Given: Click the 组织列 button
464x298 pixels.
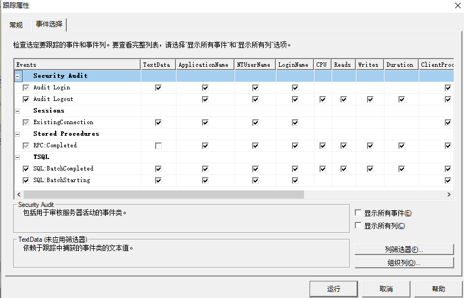Looking at the screenshot, I should point(404,263).
